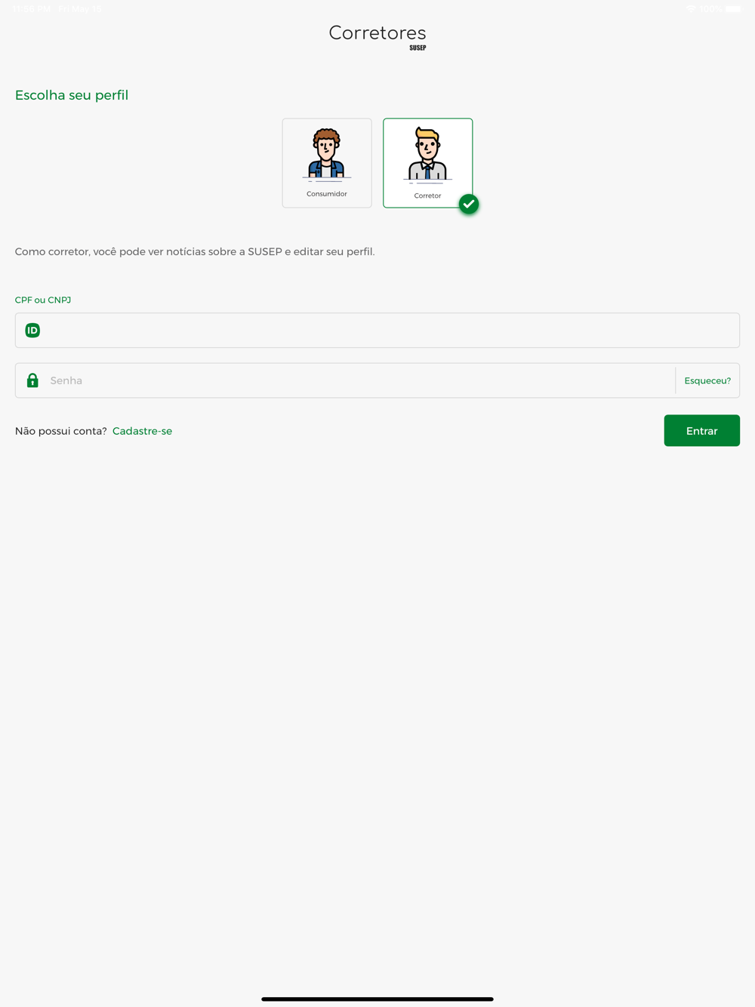755x1007 pixels.
Task: Tap the Corretores SUSEP logo
Action: pos(377,37)
